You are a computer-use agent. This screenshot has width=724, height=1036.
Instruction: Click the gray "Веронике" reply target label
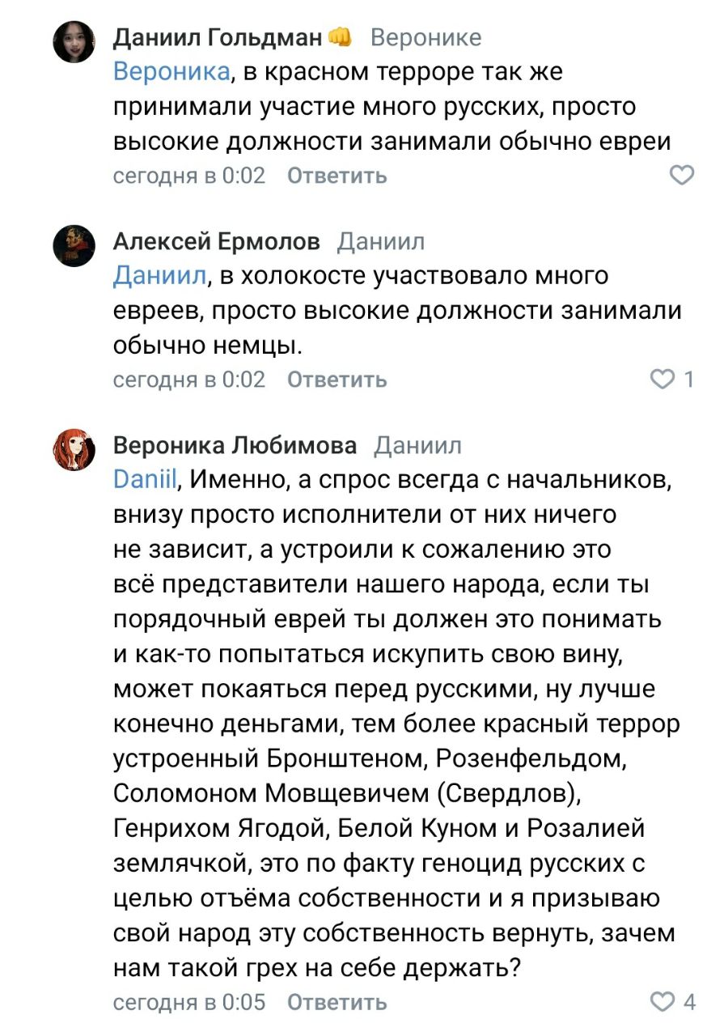(426, 37)
